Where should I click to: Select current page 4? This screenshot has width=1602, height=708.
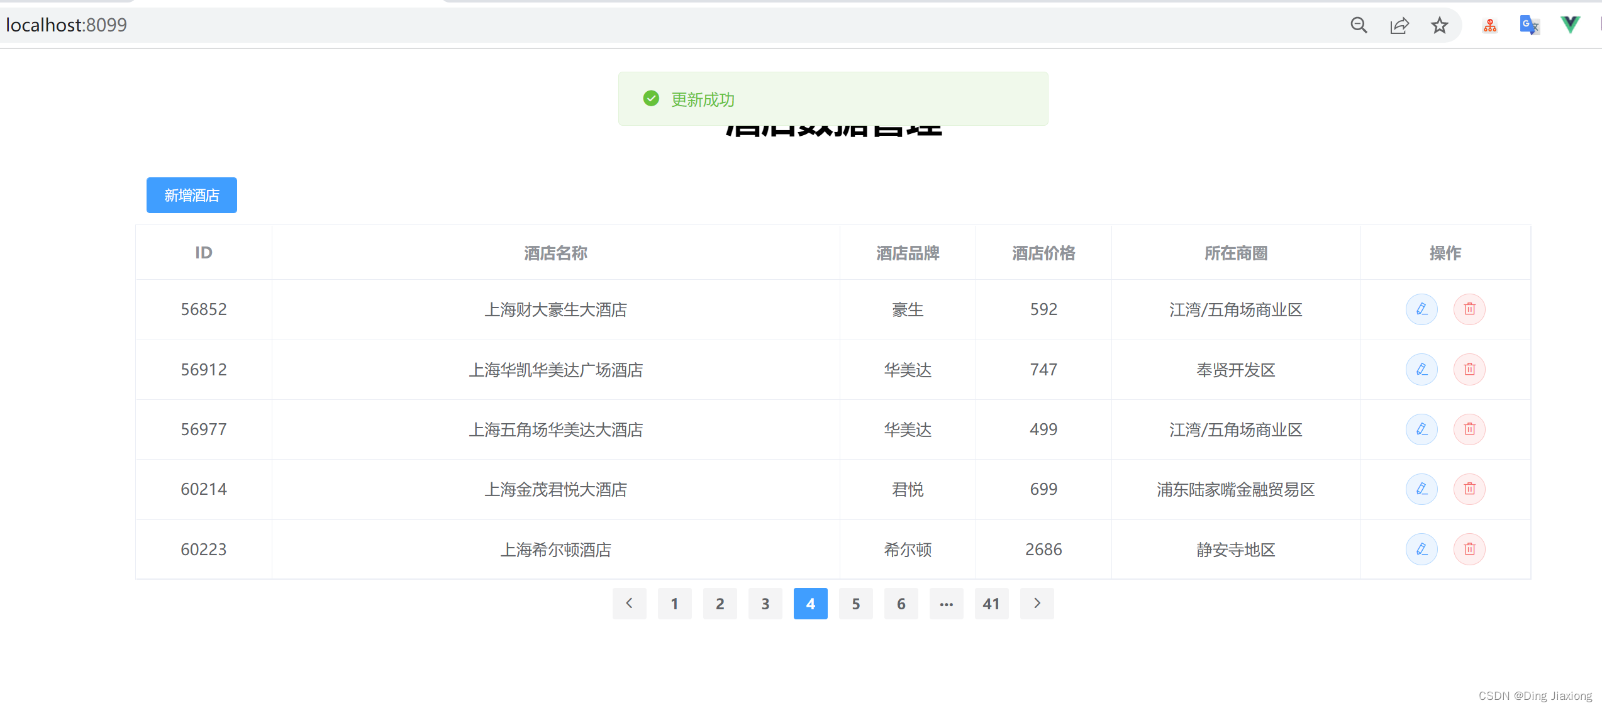811,604
